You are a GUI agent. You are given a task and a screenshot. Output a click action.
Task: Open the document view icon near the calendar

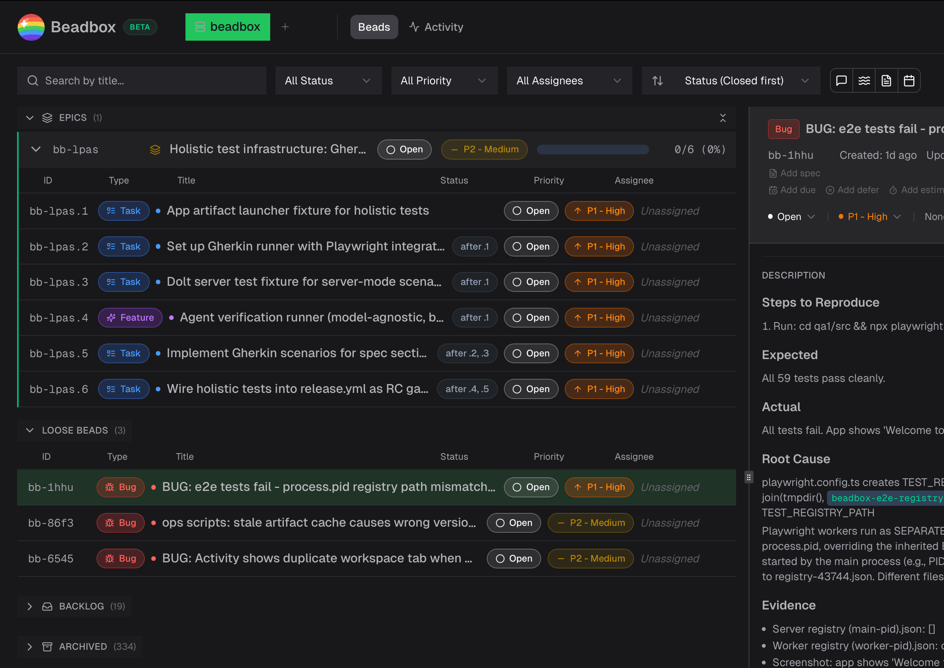pyautogui.click(x=886, y=80)
